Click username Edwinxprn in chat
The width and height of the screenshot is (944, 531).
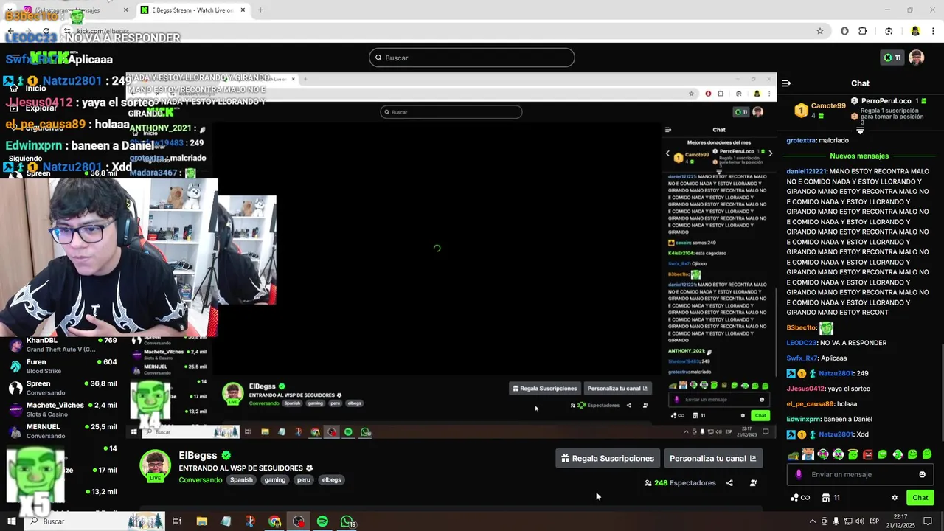(804, 419)
